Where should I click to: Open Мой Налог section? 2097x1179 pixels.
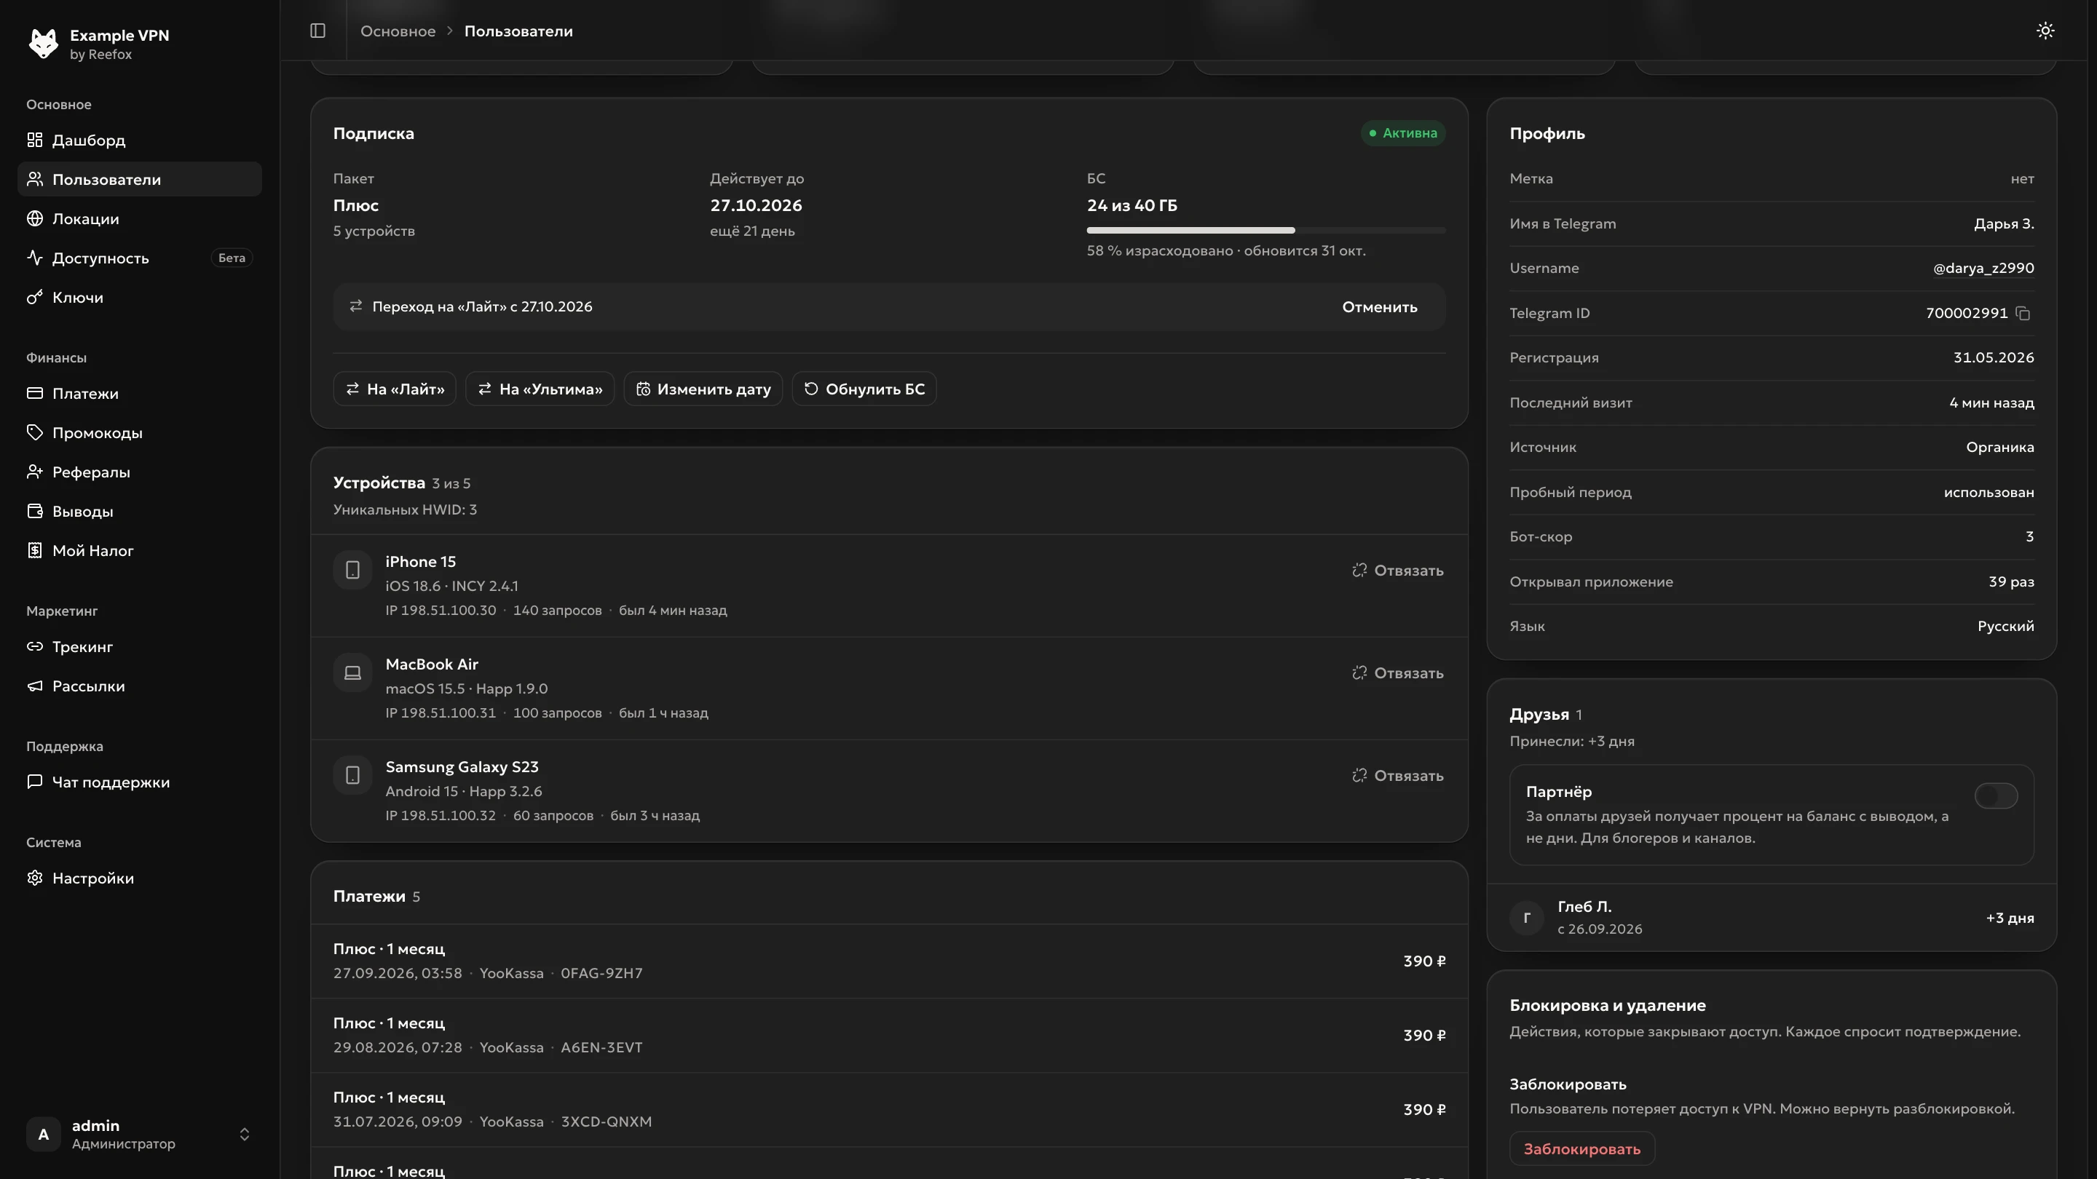[139, 551]
